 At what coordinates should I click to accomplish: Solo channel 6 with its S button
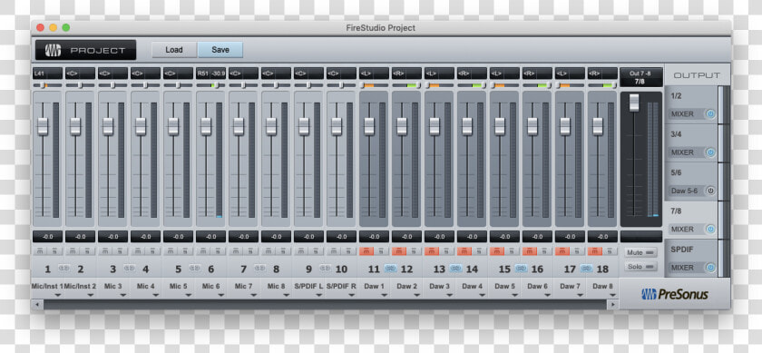coord(218,250)
